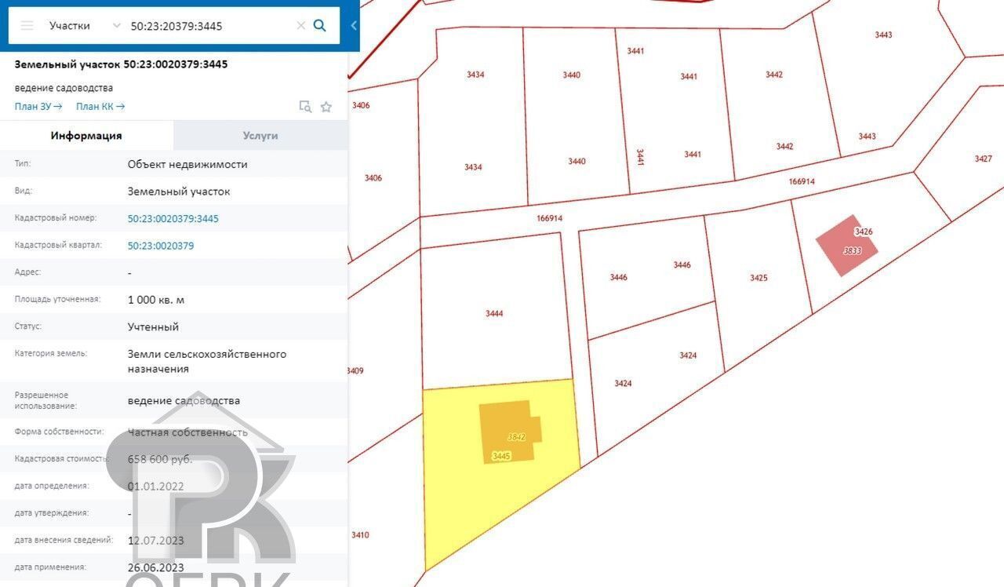This screenshot has height=587, width=1004.
Task: Open cadastral number link 50:23:0020379:3445
Action: [x=173, y=219]
